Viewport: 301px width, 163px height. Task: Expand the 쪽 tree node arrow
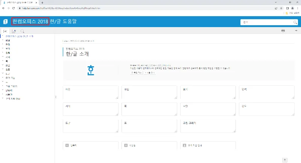[3, 61]
